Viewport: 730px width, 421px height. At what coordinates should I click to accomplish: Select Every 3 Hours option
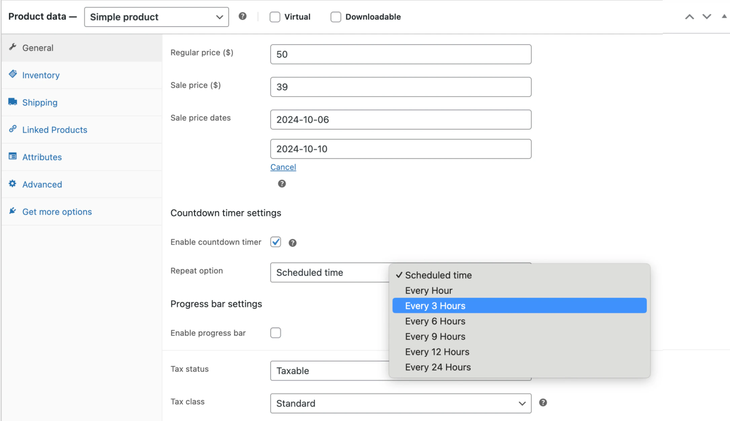pos(519,306)
